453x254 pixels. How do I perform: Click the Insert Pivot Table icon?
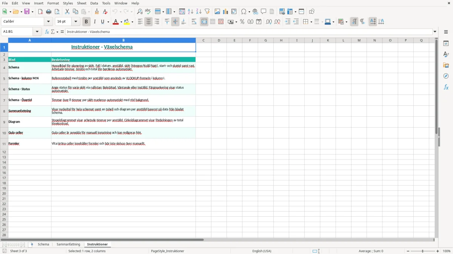234,12
